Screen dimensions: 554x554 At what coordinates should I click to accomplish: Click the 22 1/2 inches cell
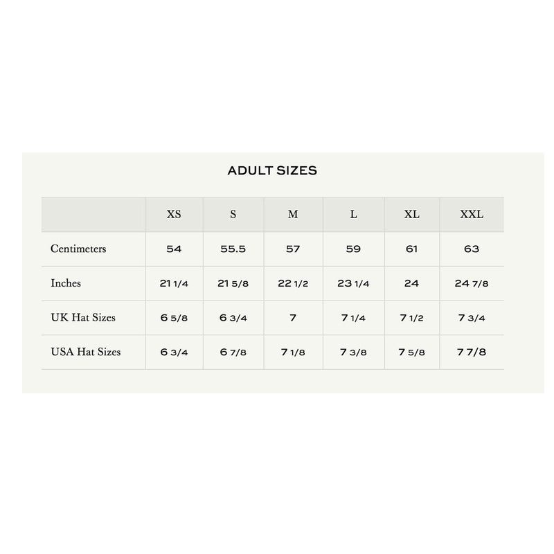point(293,283)
